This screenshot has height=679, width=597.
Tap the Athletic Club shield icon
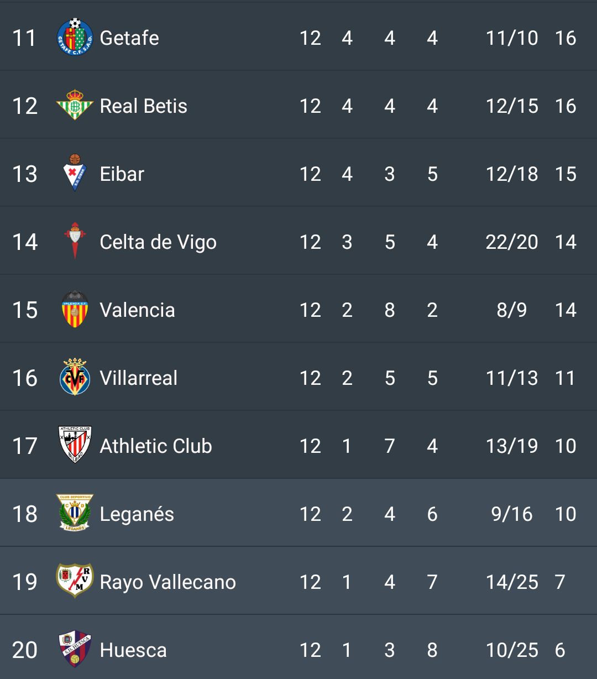[75, 446]
